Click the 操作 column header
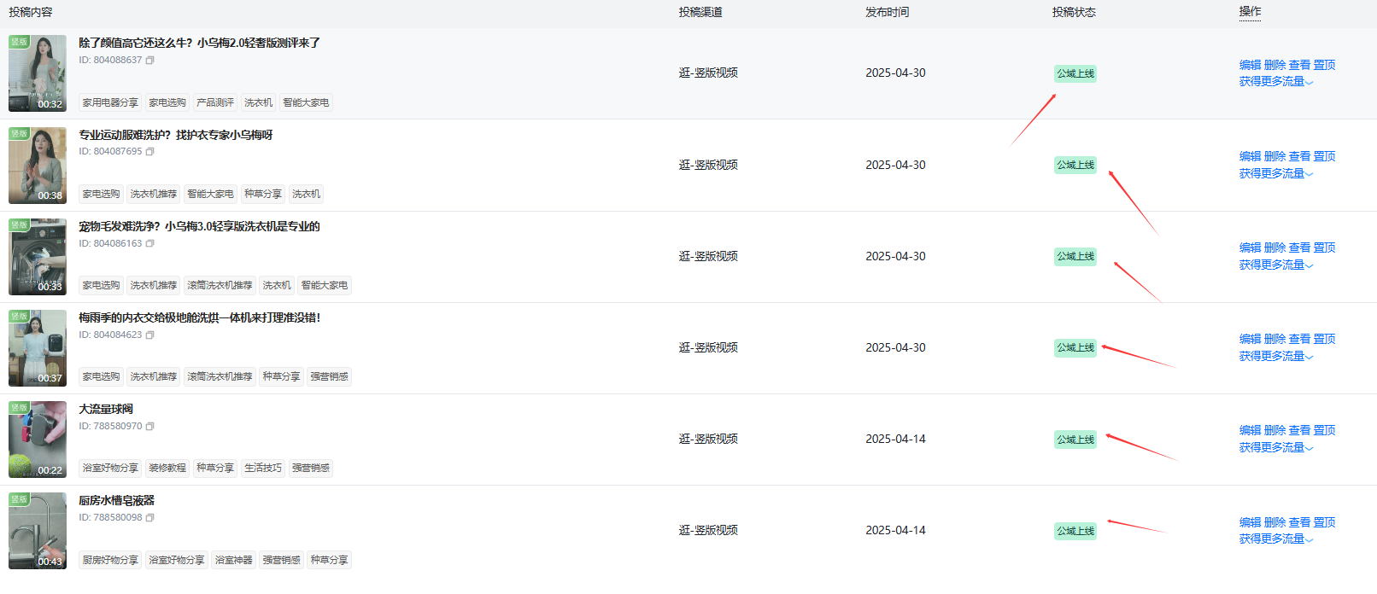The height and width of the screenshot is (594, 1377). (1250, 12)
